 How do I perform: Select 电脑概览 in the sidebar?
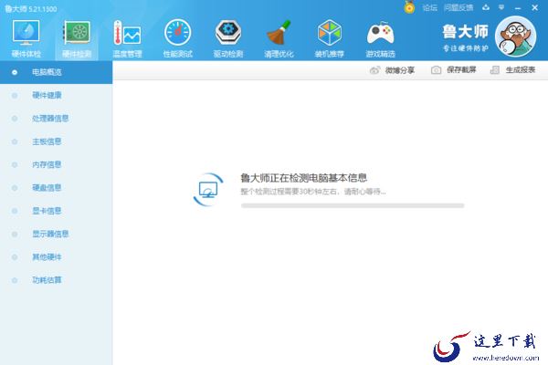(x=56, y=72)
